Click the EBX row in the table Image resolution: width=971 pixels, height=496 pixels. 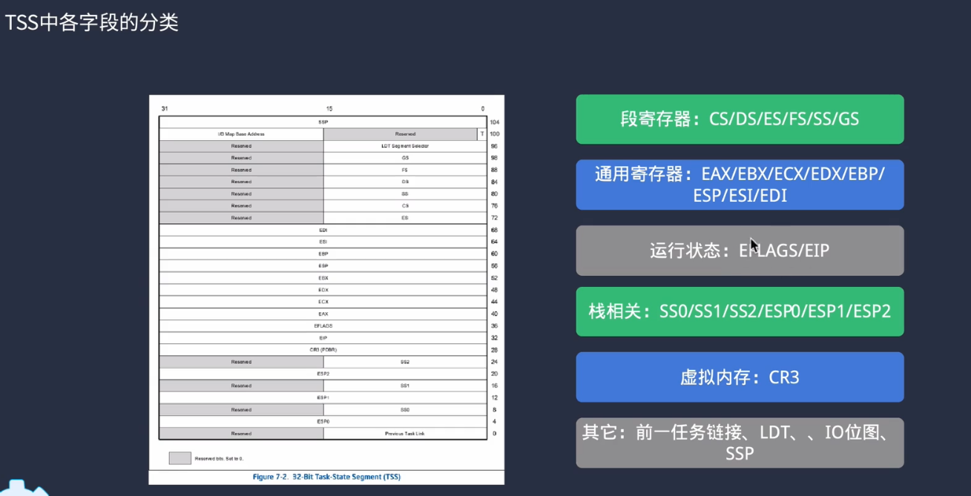tap(323, 278)
